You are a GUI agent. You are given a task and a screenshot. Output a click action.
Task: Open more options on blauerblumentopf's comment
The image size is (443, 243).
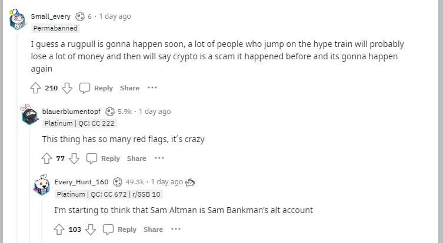159,158
